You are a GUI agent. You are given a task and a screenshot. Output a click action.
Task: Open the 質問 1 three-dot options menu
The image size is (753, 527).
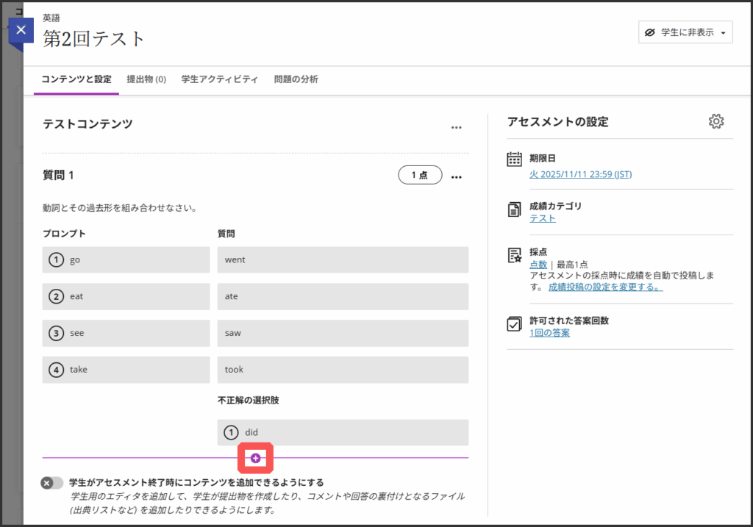click(x=457, y=176)
